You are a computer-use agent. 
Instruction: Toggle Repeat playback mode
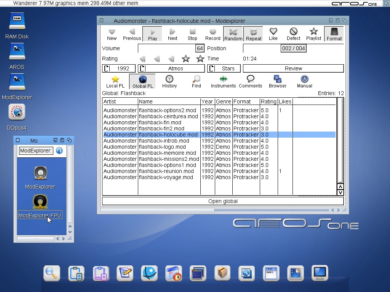click(x=254, y=34)
